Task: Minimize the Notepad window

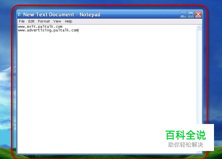Action: pyautogui.click(x=183, y=14)
